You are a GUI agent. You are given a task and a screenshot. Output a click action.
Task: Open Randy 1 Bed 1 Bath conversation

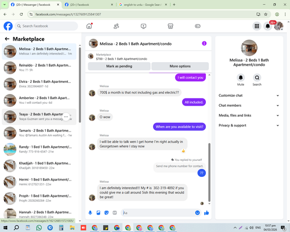(x=39, y=150)
